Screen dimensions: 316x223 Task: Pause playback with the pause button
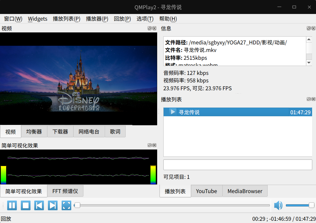[12, 205]
